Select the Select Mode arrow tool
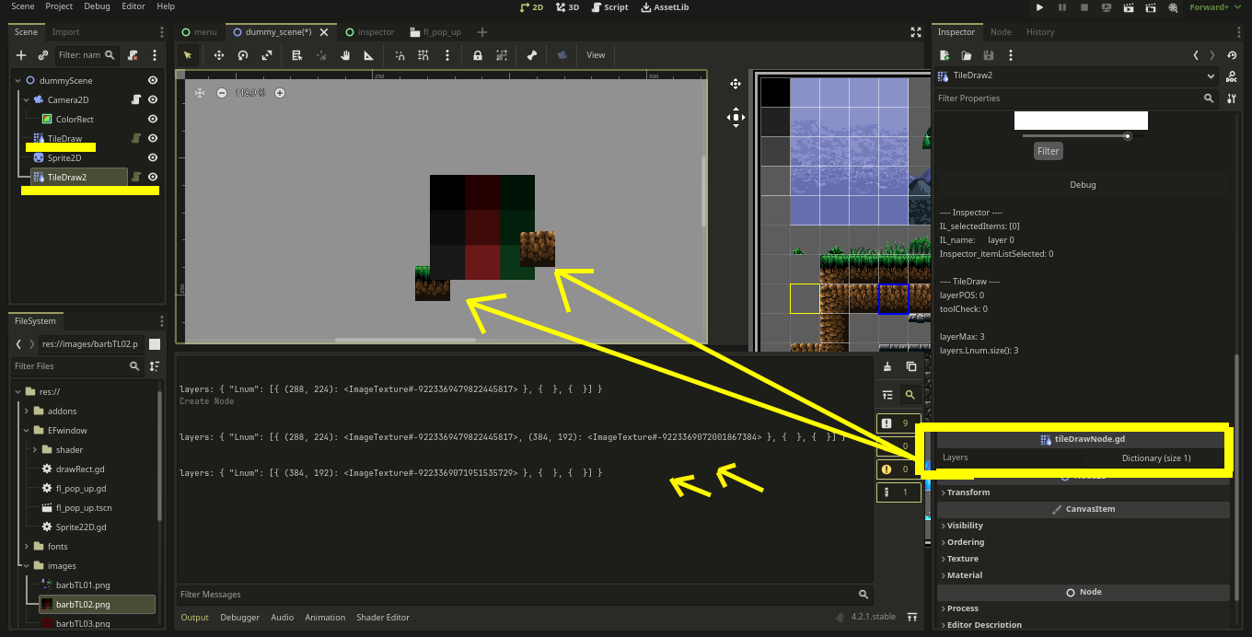 [x=188, y=55]
